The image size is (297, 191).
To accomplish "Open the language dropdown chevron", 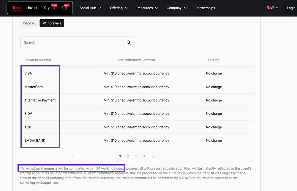I will (277, 8).
